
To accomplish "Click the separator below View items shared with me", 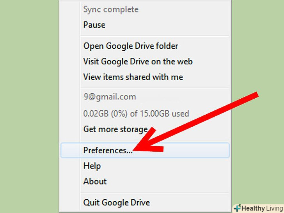I will point(154,87).
